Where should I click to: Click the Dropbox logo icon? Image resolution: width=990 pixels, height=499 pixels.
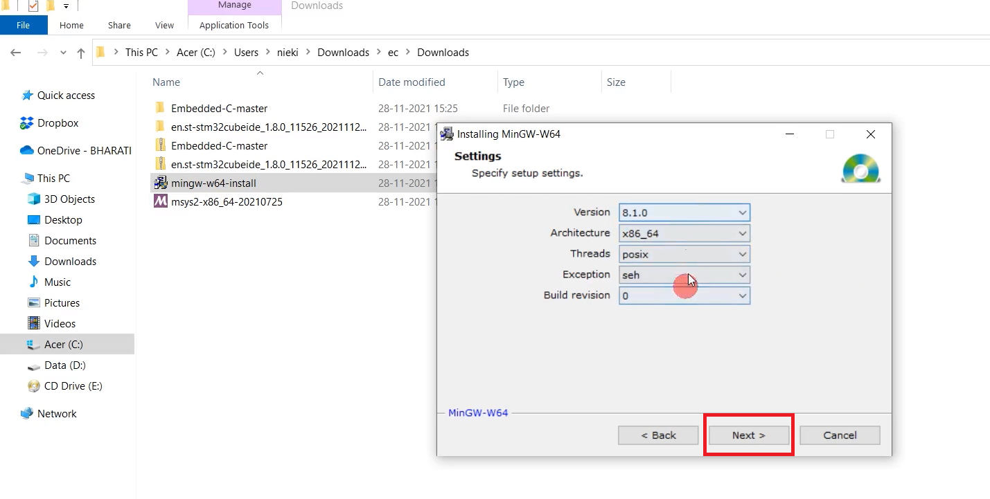point(27,123)
